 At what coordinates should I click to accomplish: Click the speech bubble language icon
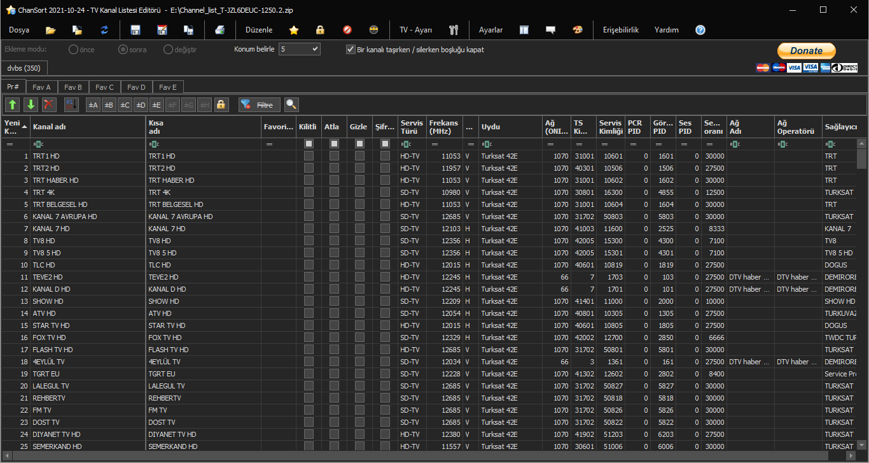[x=550, y=30]
